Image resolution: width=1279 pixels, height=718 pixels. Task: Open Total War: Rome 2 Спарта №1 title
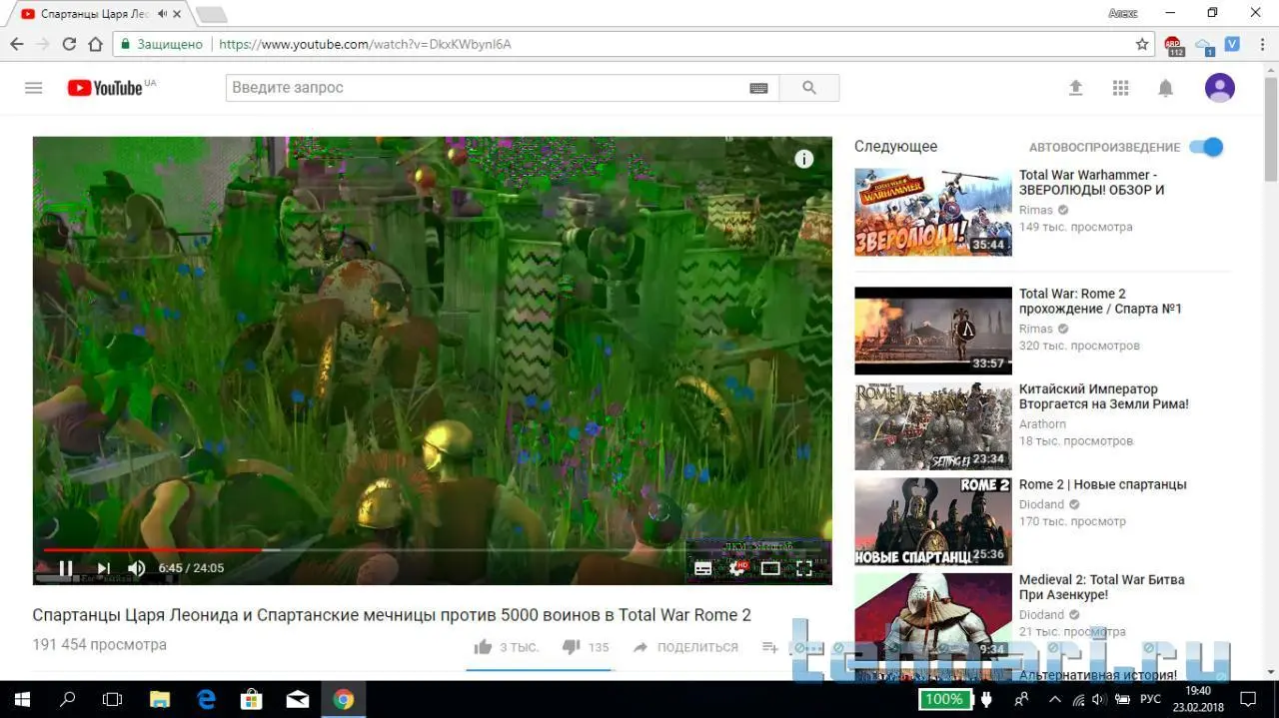tap(1100, 302)
